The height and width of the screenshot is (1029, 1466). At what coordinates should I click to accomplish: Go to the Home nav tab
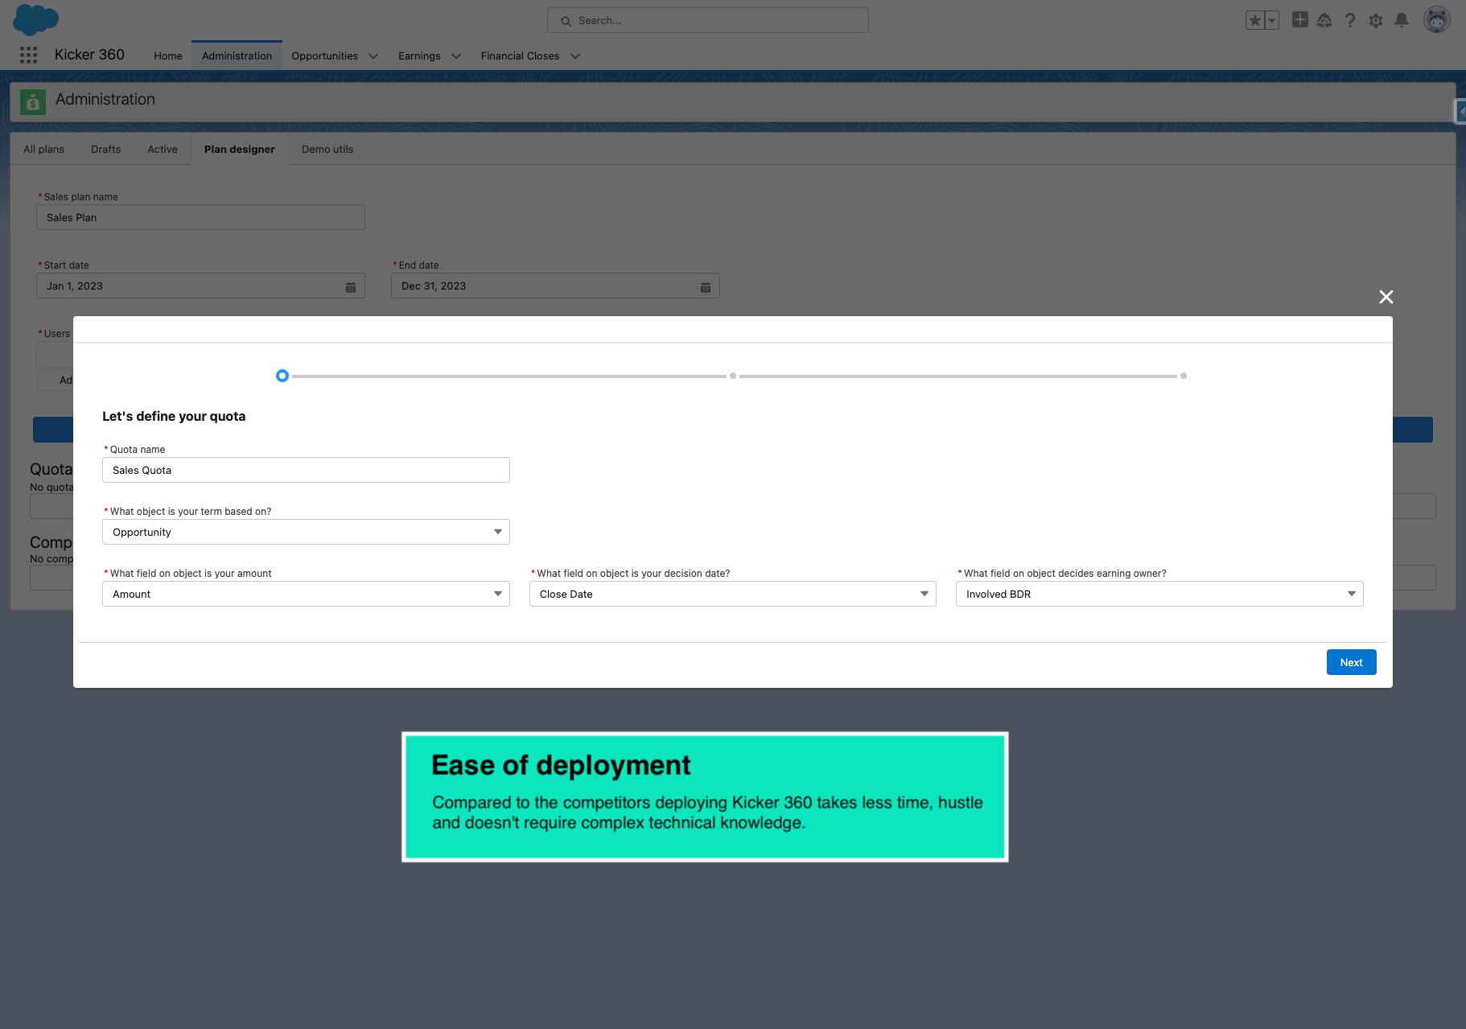tap(168, 56)
